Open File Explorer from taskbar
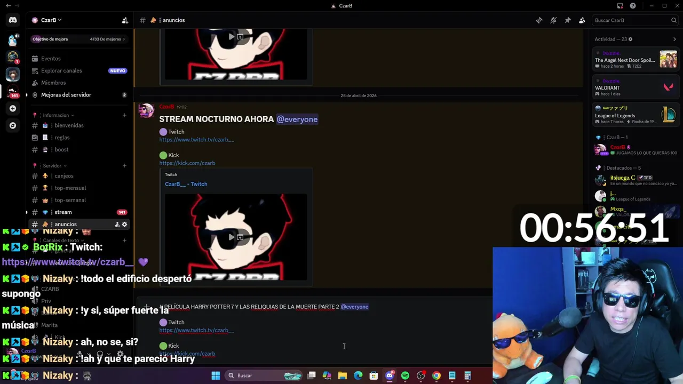This screenshot has width=683, height=384. click(x=343, y=375)
